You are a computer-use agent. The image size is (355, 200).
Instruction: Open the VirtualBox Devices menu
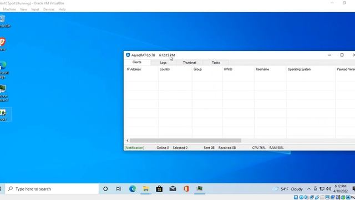point(49,9)
